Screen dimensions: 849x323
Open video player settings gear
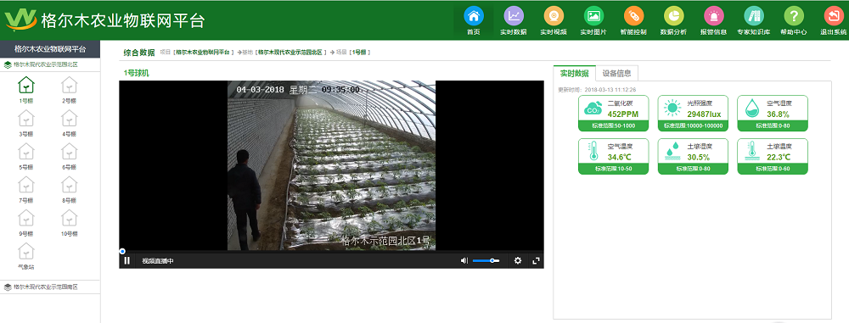click(x=518, y=261)
